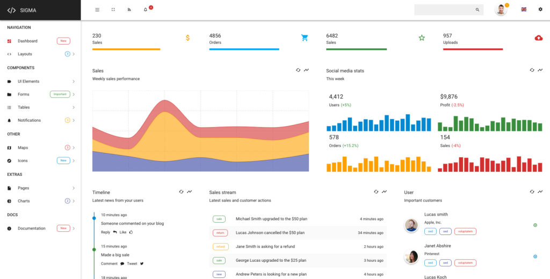Select Janet Abshire's blue status radio icon
The width and height of the screenshot is (550, 279).
[535, 256]
